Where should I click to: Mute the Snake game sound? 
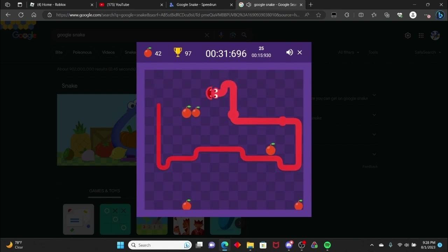[289, 52]
